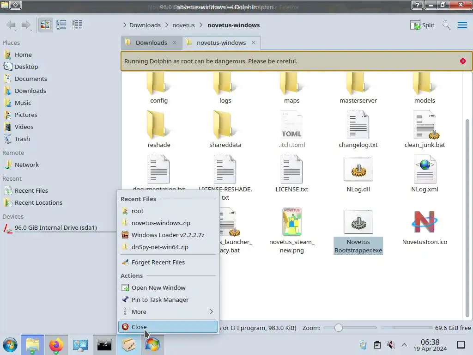Click the clock showing 06:38

click(430, 345)
